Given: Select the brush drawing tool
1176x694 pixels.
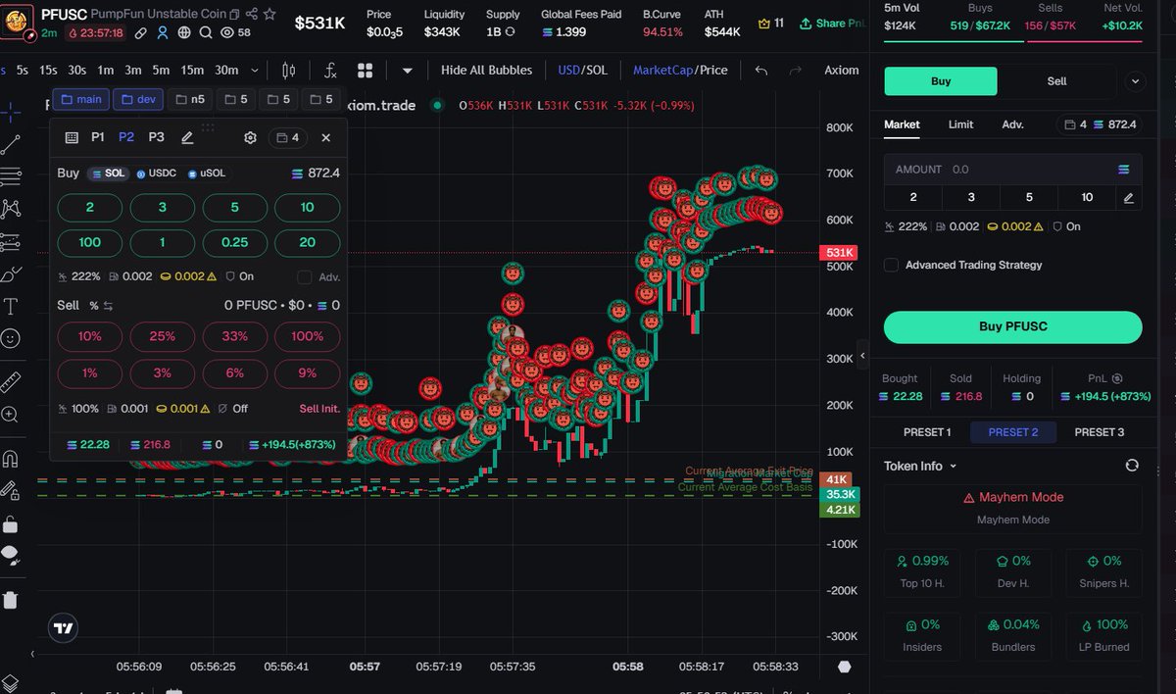Looking at the screenshot, I should (x=11, y=273).
